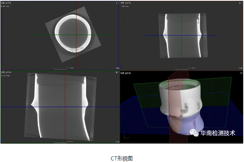Click the 34% zoom indicator in the axial viewport
Screen dimensions: 244x162
tap(117, 68)
